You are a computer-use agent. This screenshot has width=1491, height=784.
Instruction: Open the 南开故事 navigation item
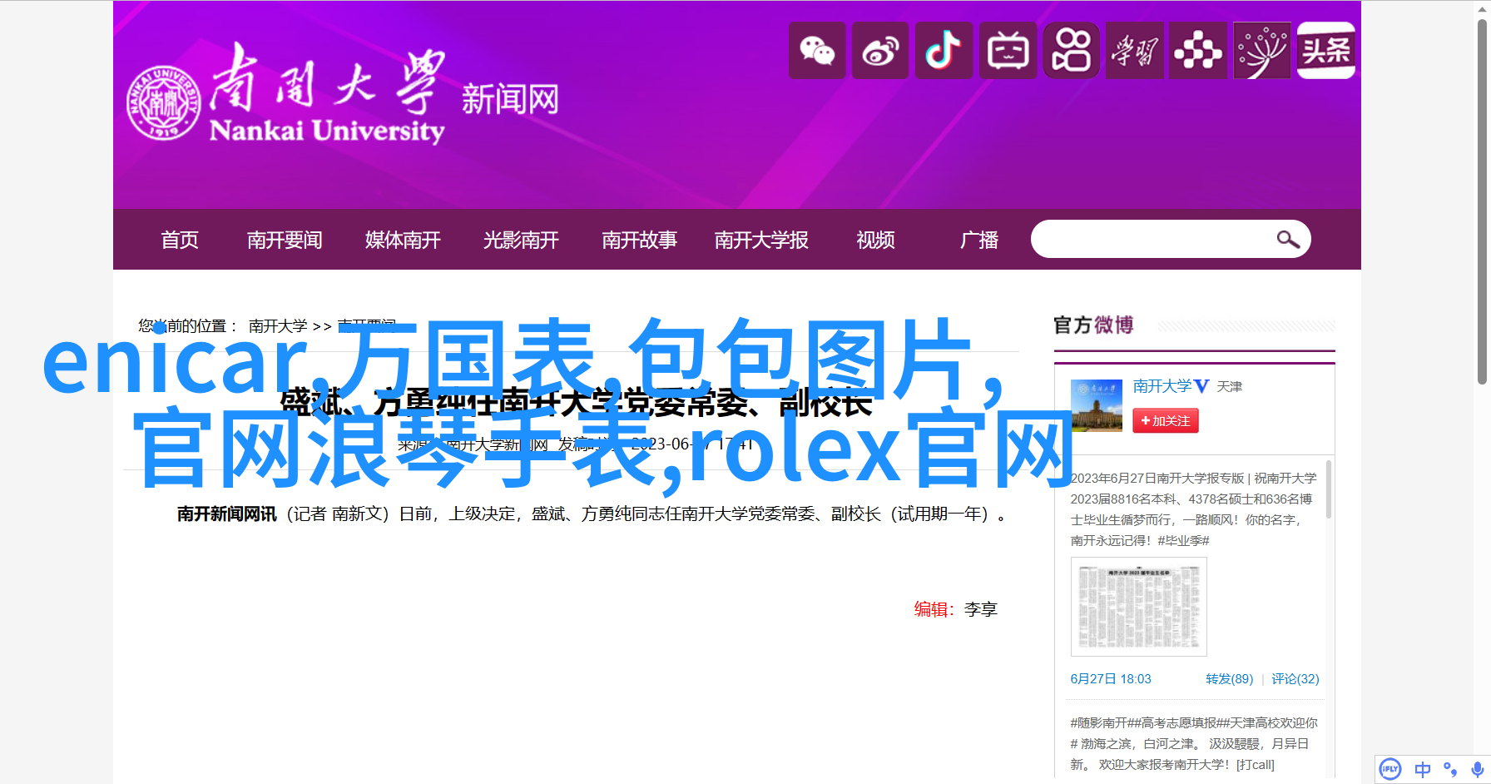[x=639, y=241]
